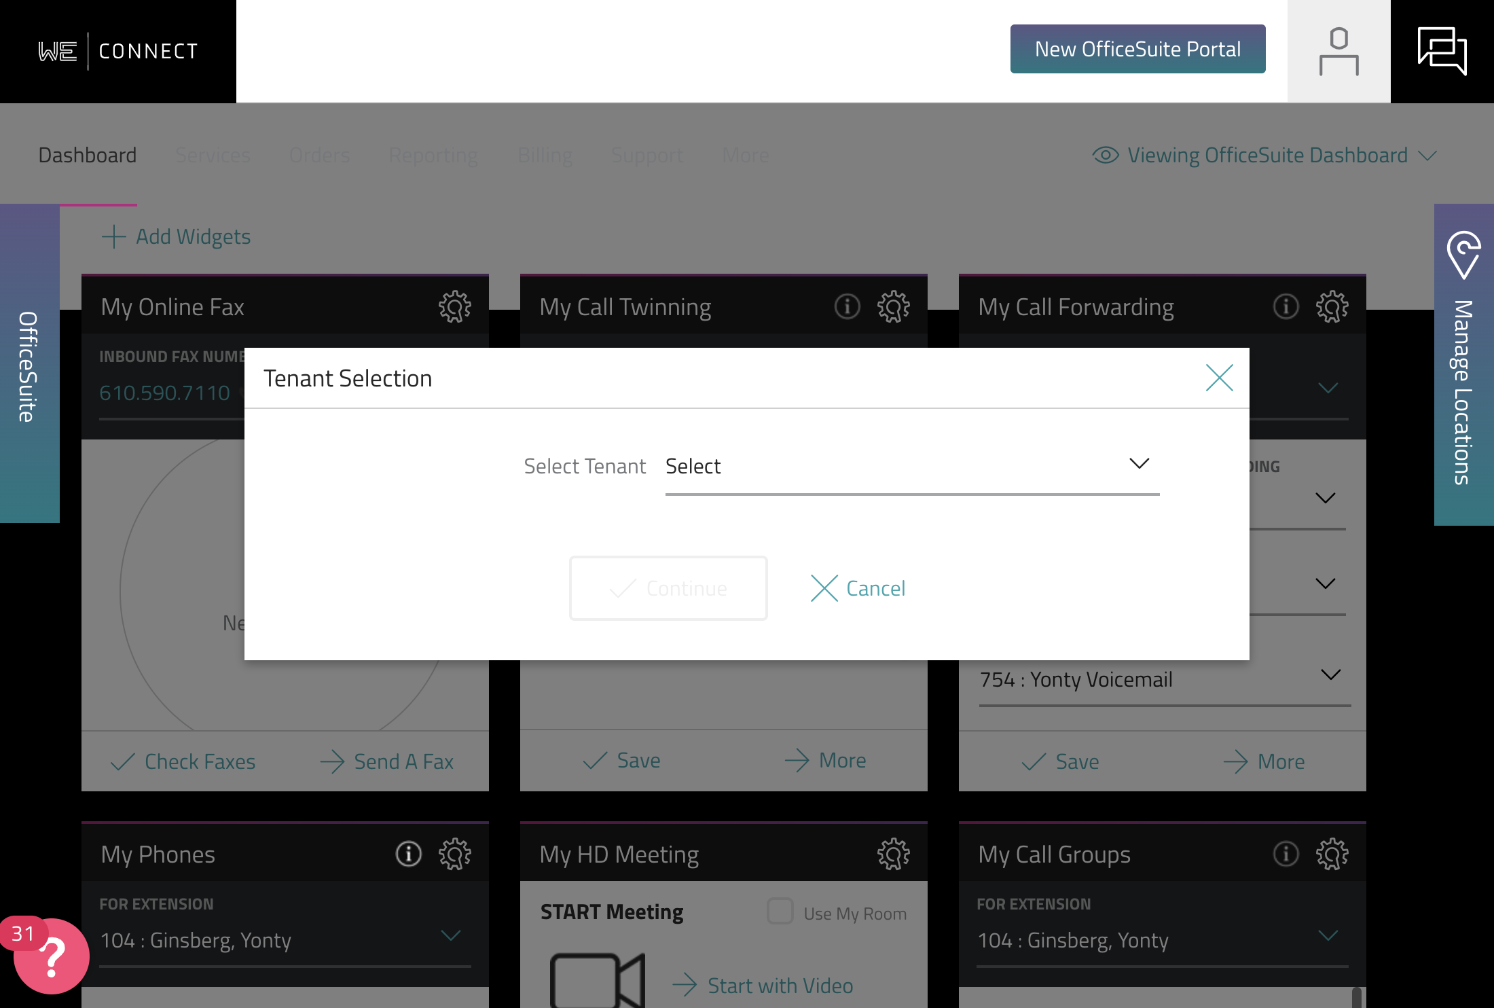
Task: Open My Call Twinning settings gear
Action: [894, 307]
